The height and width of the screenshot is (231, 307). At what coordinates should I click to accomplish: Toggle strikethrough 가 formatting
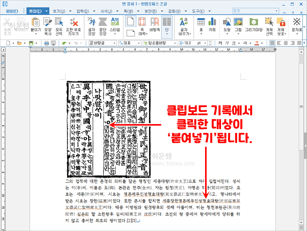pos(245,43)
